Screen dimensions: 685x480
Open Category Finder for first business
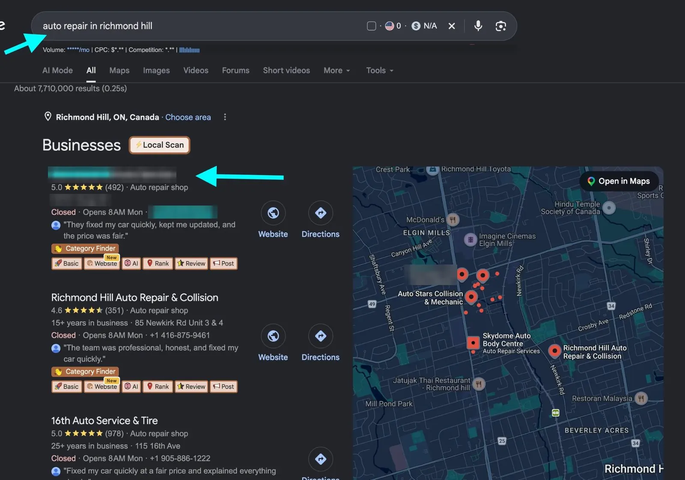pyautogui.click(x=85, y=248)
